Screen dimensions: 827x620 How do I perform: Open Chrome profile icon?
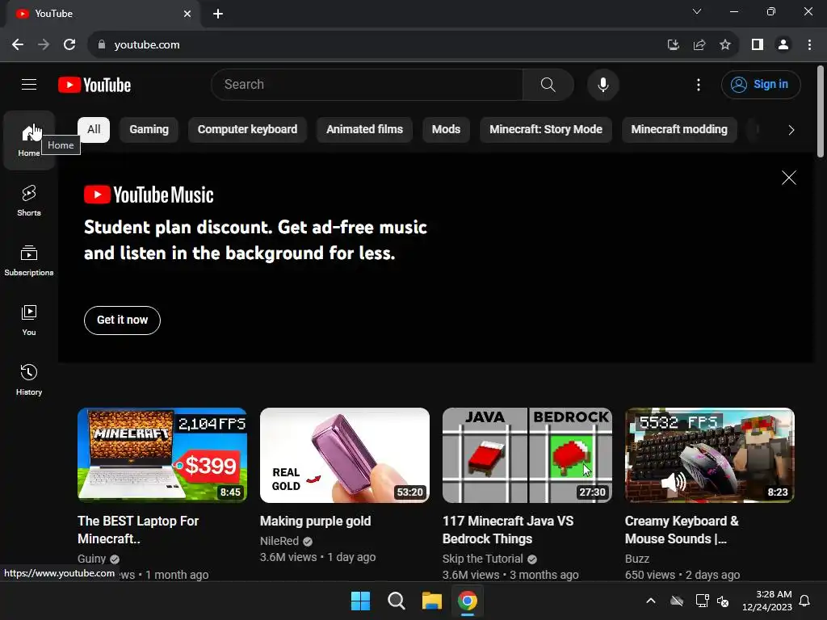click(x=783, y=45)
